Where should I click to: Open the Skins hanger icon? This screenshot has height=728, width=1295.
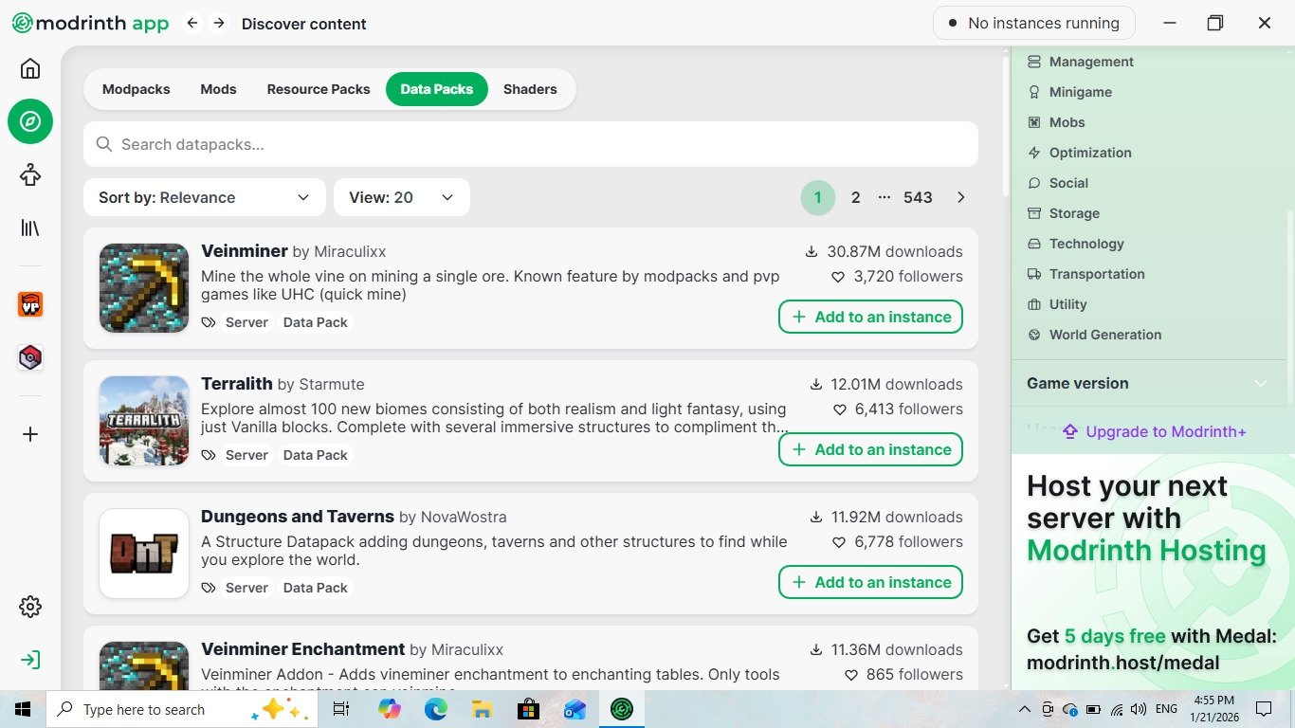[x=30, y=174]
